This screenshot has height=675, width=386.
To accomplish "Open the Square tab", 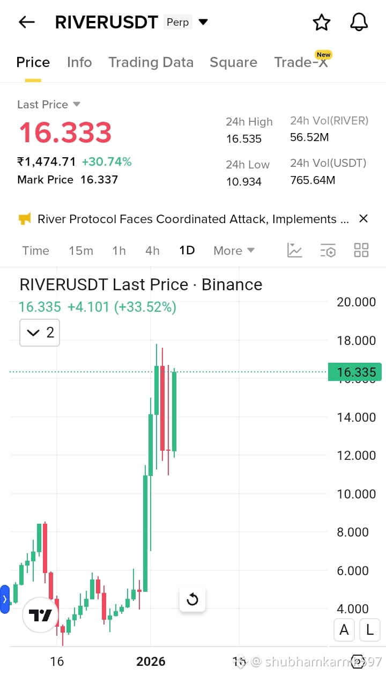I will 233,62.
